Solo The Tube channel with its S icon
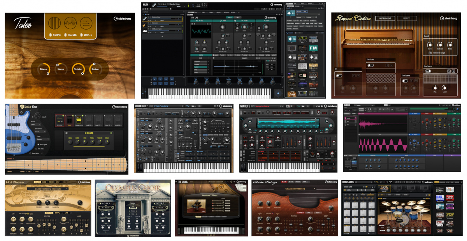This screenshot has width=467, height=241. tap(387, 65)
